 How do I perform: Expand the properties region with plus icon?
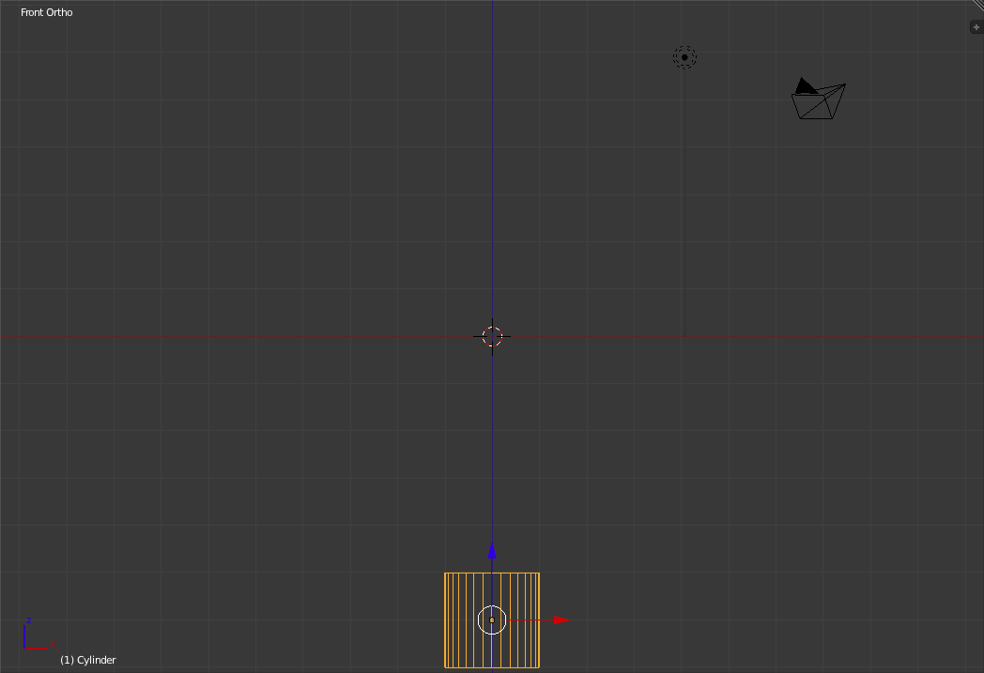point(976,27)
